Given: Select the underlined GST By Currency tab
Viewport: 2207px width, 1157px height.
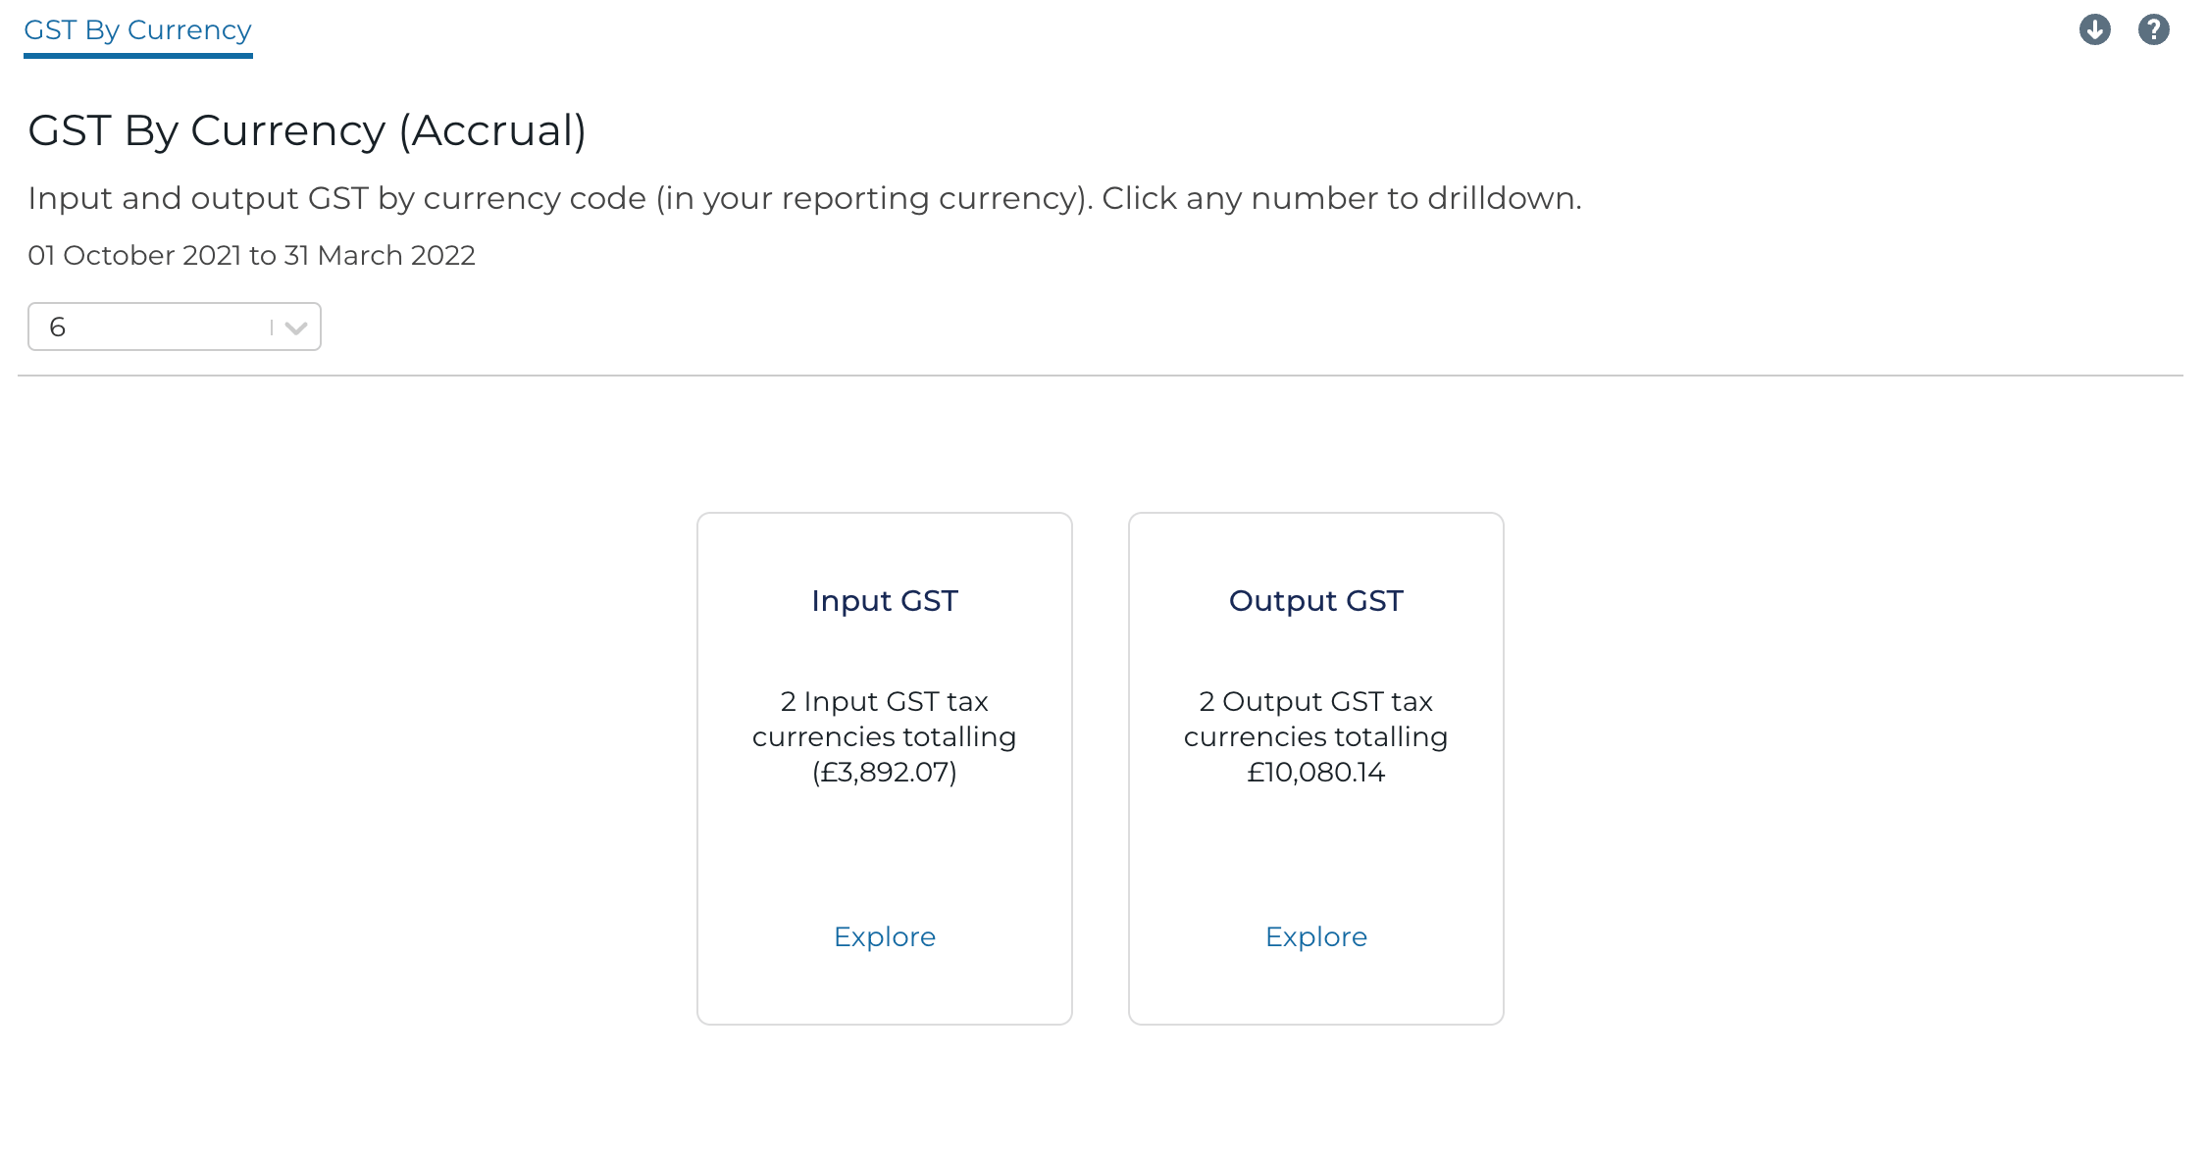Looking at the screenshot, I should point(136,29).
